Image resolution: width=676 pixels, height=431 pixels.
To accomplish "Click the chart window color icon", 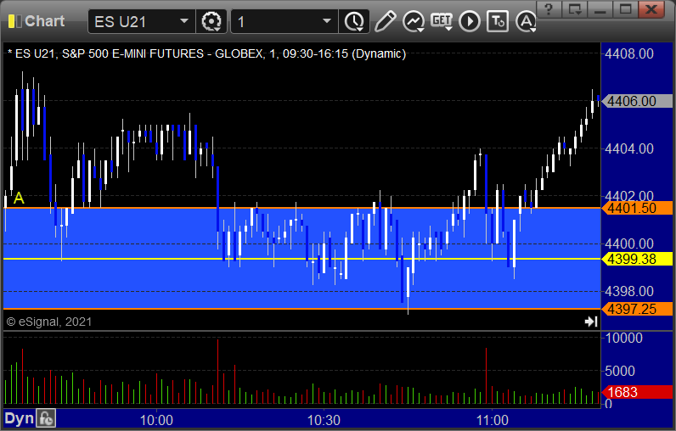I will (14, 21).
